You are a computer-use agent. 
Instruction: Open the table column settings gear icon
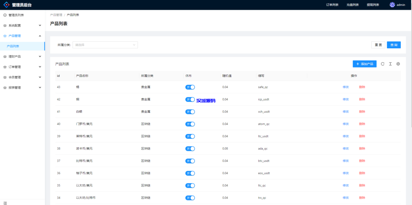tap(398, 64)
